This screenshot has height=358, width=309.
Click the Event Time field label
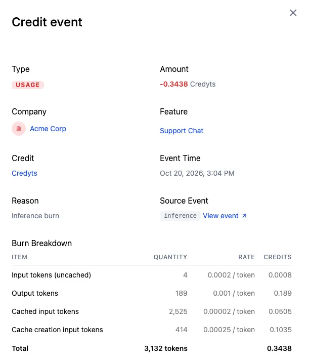[180, 158]
